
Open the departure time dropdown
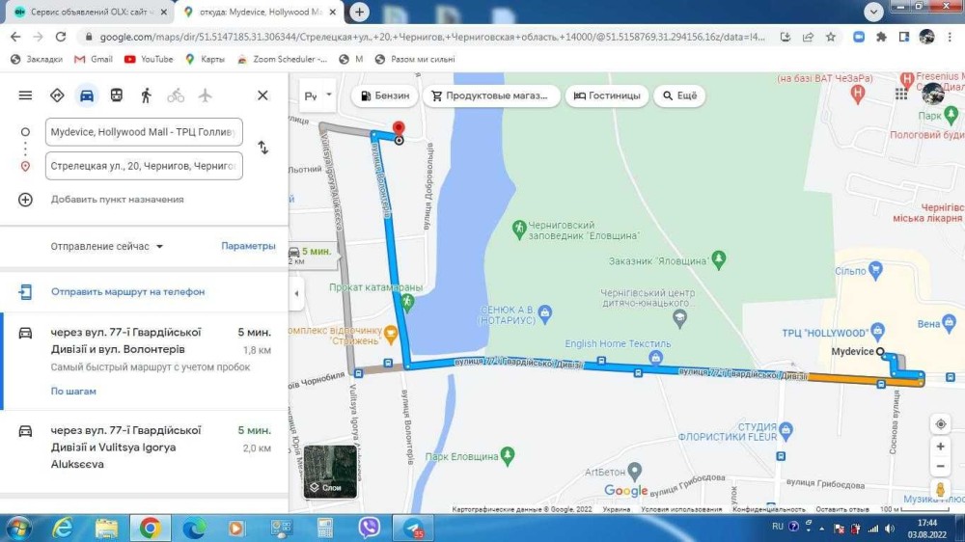click(x=107, y=246)
